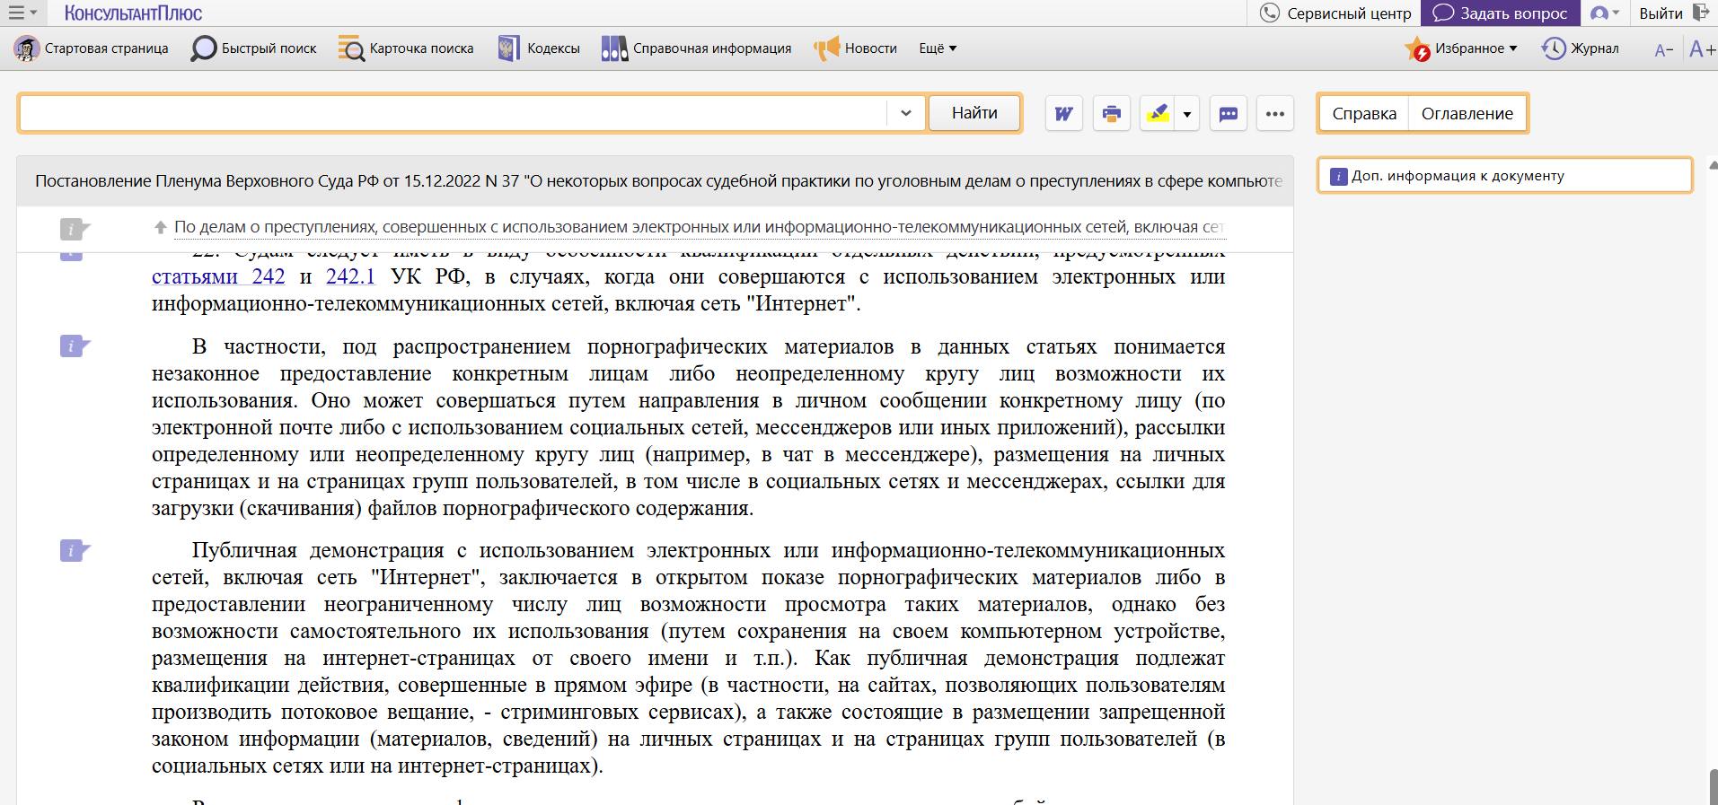1718x805 pixels.
Task: Click the info icon in Доп. информация panel
Action: click(1338, 176)
